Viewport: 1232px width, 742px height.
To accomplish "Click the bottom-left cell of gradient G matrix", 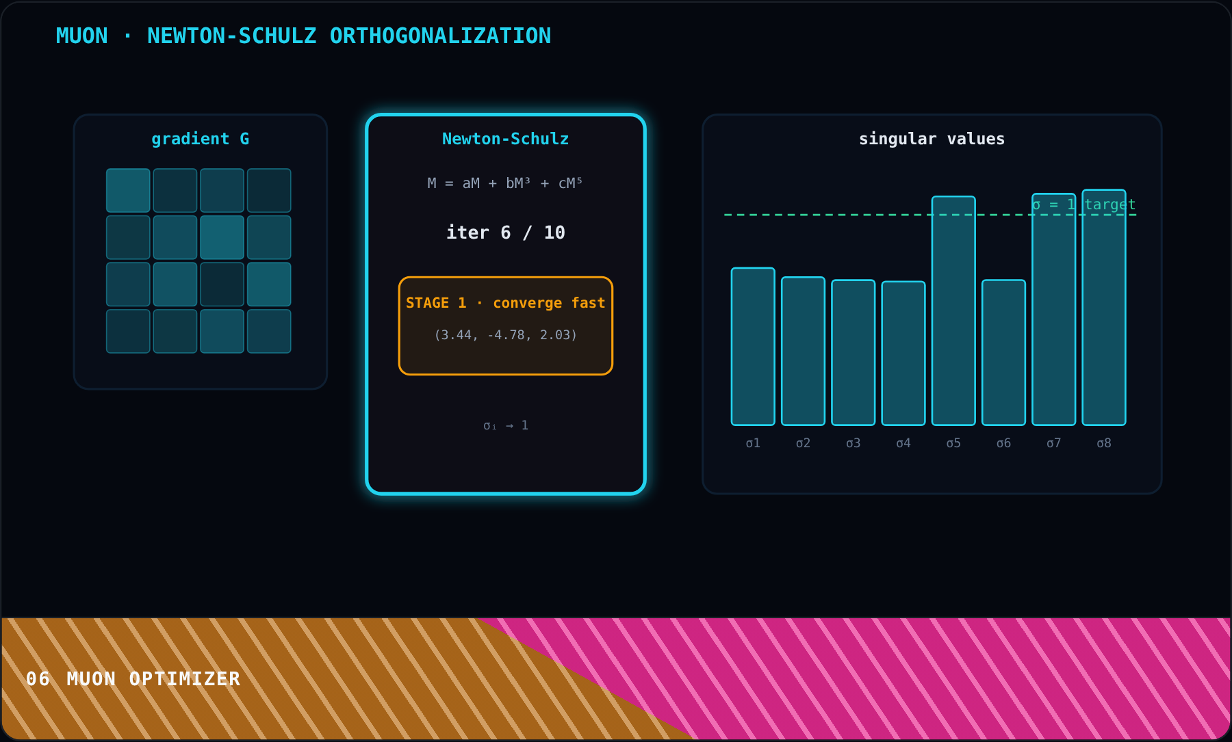I will (128, 331).
